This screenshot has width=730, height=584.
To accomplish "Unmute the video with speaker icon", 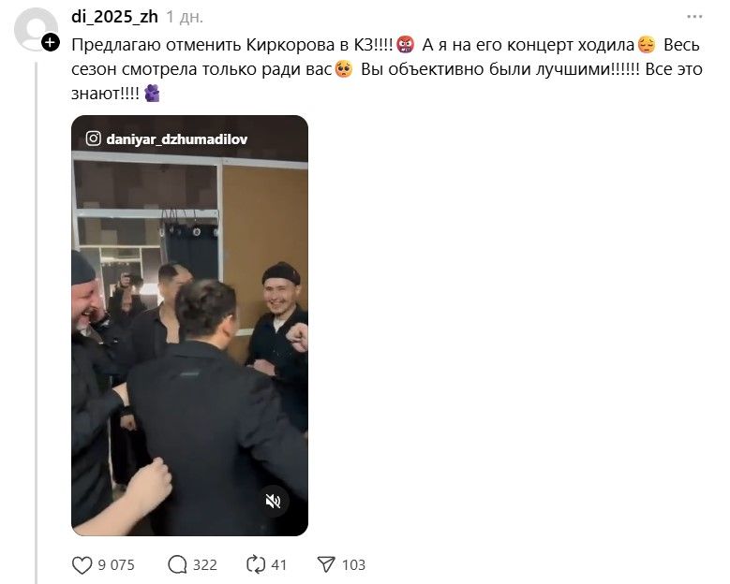I will (x=273, y=501).
